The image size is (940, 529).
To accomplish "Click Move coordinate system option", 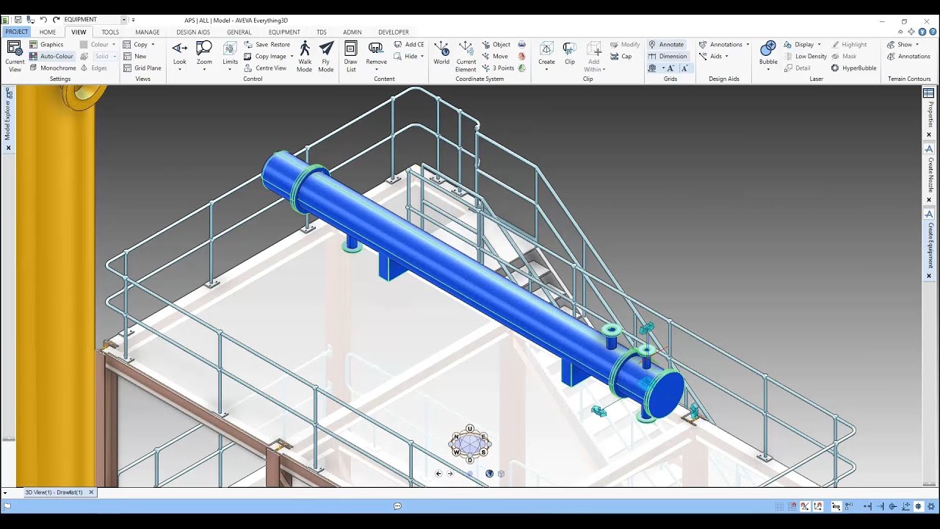I will (x=495, y=57).
